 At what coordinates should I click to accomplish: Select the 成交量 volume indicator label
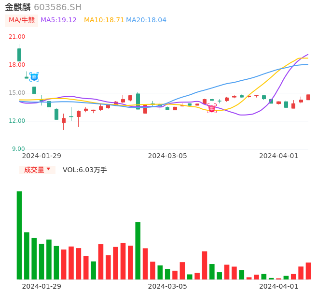coord(34,170)
